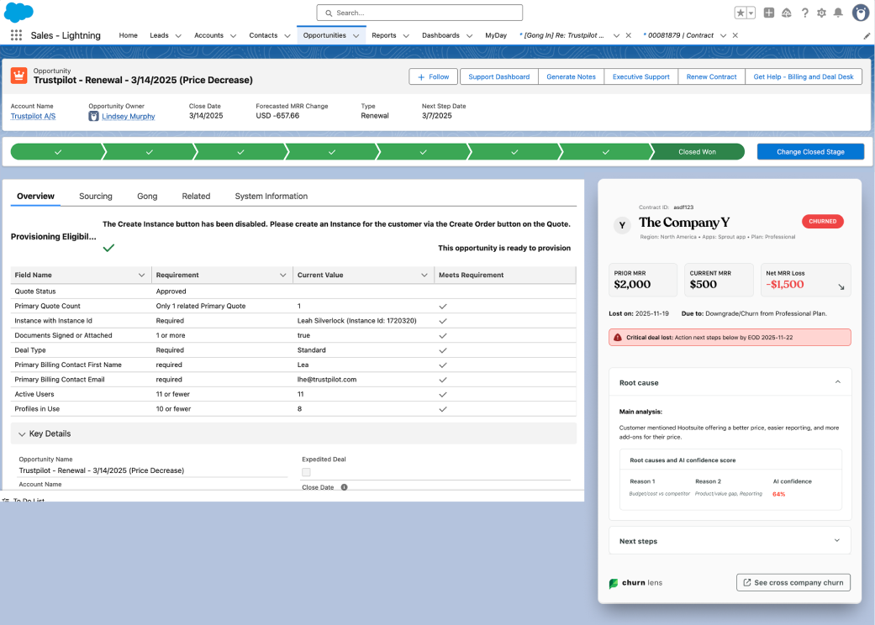Open the Field Name column menu
Viewport: 875px width, 625px height.
coord(142,275)
